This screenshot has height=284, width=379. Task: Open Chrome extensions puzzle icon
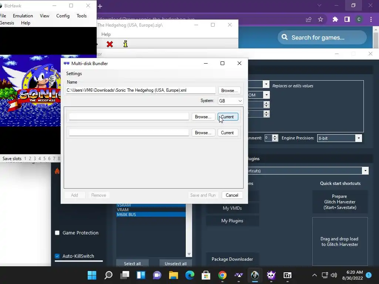pos(335,19)
